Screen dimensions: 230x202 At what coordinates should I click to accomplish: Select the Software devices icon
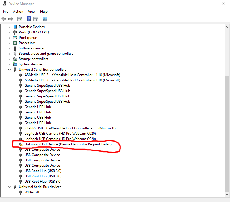coord(15,48)
